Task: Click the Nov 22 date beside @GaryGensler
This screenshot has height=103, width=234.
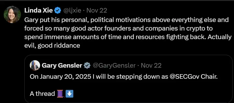Action: [x=151, y=65]
